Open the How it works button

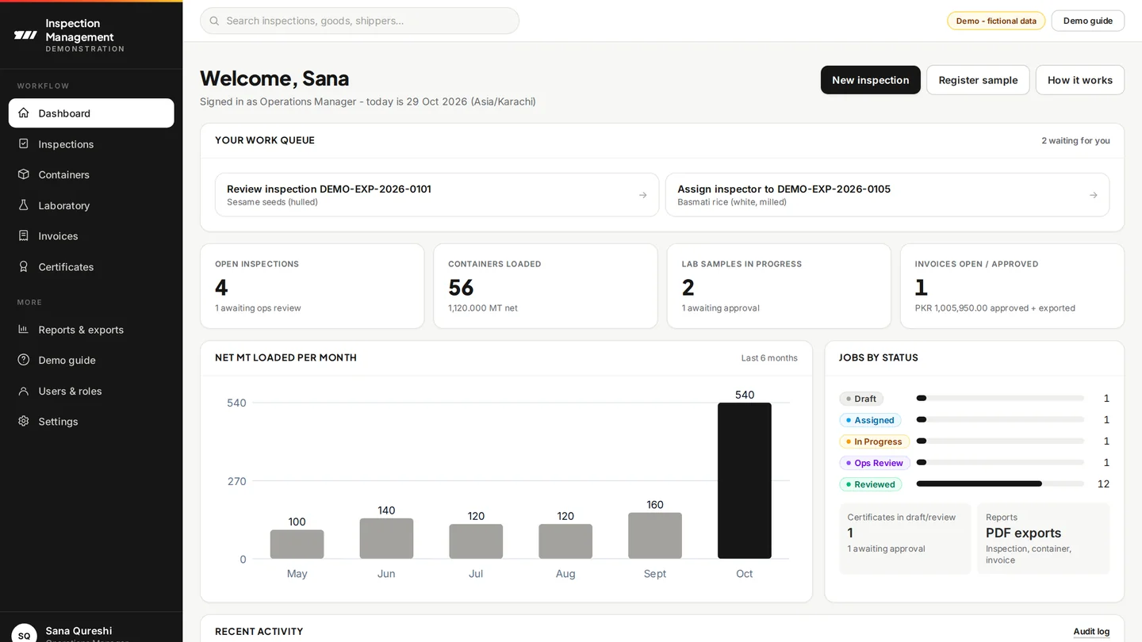coord(1080,80)
